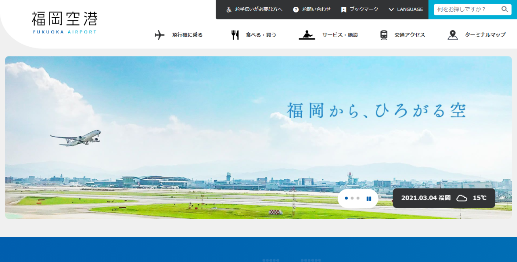
Task: Select the second slideshow dot
Action: click(x=352, y=198)
